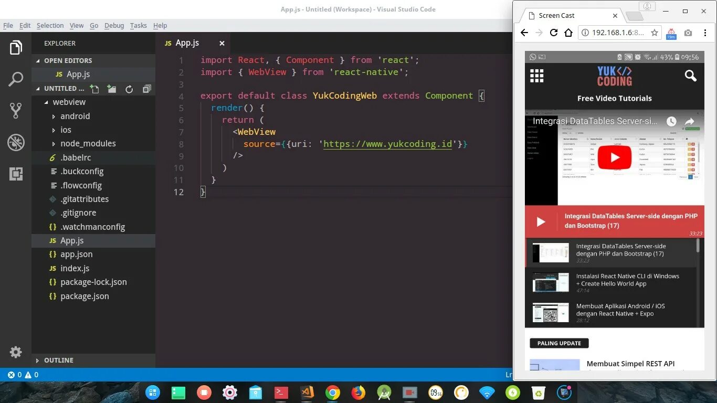
Task: Open App.js under Open Editors
Action: (78, 75)
